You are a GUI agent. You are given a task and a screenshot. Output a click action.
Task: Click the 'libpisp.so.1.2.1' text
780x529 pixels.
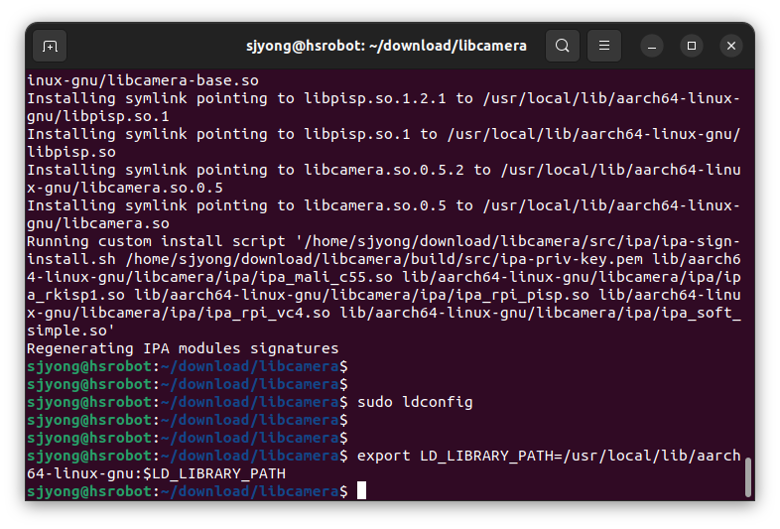tap(375, 98)
